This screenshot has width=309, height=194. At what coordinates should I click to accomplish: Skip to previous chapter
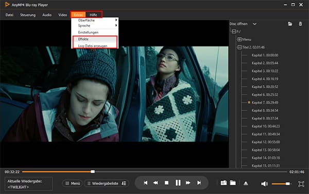145,183
